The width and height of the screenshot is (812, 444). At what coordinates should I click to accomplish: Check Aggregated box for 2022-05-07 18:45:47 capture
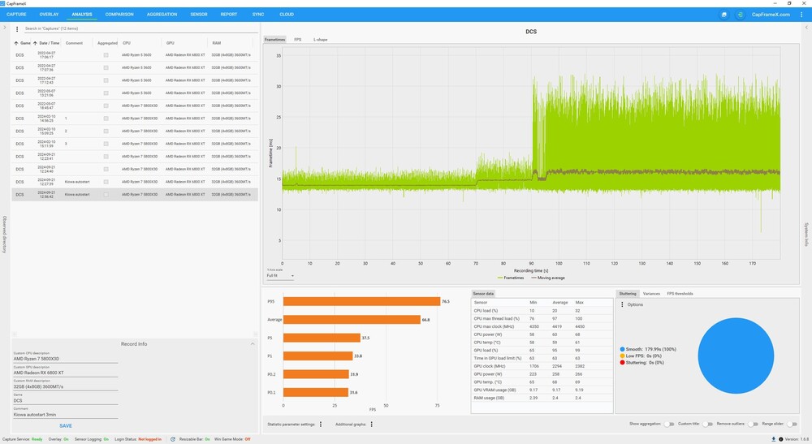pos(106,106)
